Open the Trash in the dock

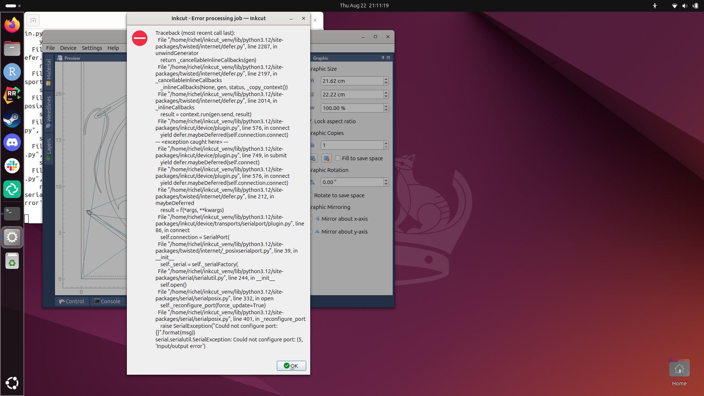(12, 261)
